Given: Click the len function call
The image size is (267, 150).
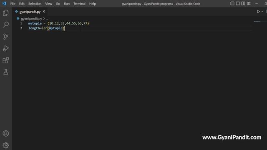Looking at the screenshot, I should [45, 28].
